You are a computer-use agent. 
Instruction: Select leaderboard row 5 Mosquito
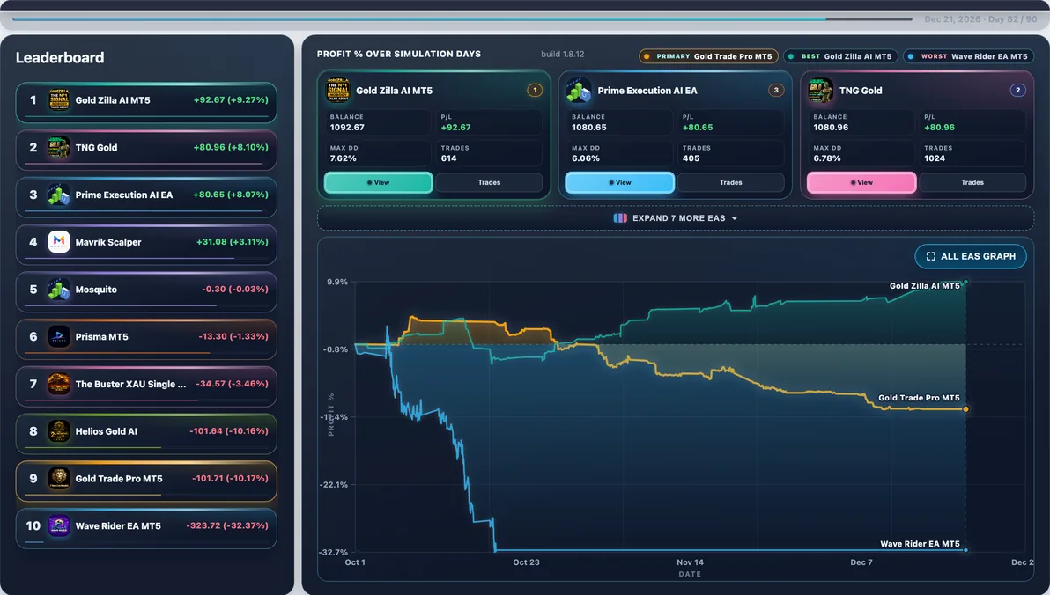click(x=146, y=292)
